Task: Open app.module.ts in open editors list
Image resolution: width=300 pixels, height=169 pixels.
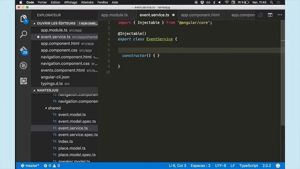Action: [x=65, y=30]
